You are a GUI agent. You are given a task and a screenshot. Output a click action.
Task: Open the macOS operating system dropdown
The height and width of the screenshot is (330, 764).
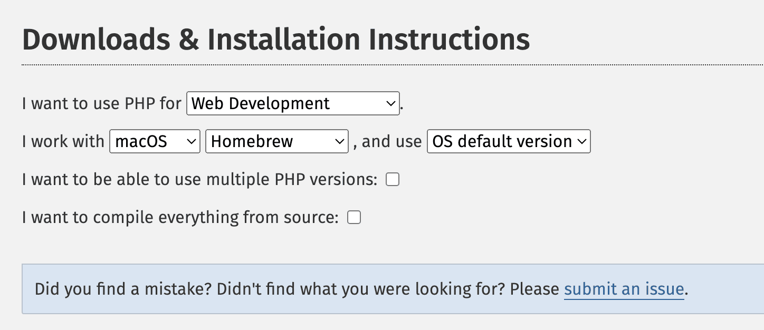(x=148, y=141)
